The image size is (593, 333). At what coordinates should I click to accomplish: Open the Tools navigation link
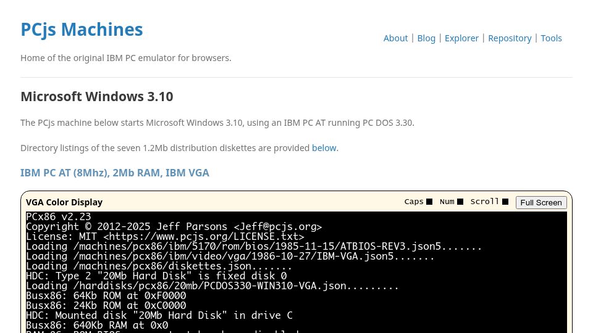point(551,38)
